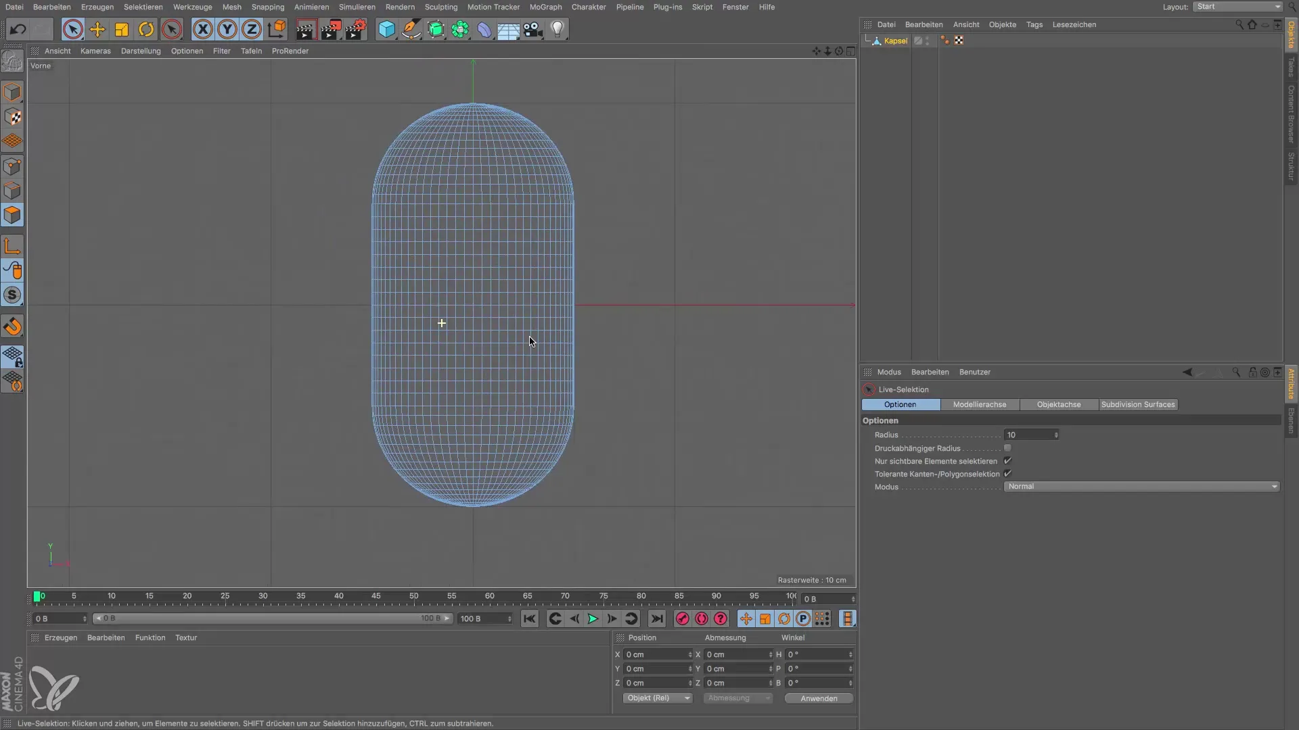This screenshot has height=730, width=1299.
Task: Open the deformer object icon
Action: point(484,29)
